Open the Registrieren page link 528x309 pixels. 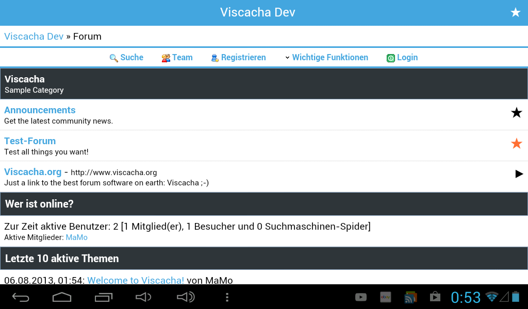[x=243, y=58]
